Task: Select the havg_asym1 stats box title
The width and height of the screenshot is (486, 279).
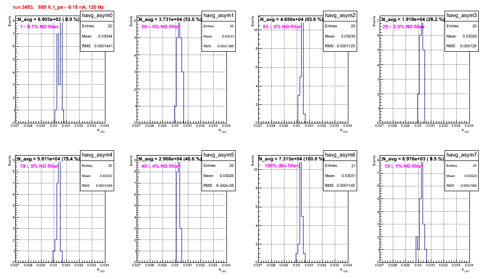Action: click(219, 16)
